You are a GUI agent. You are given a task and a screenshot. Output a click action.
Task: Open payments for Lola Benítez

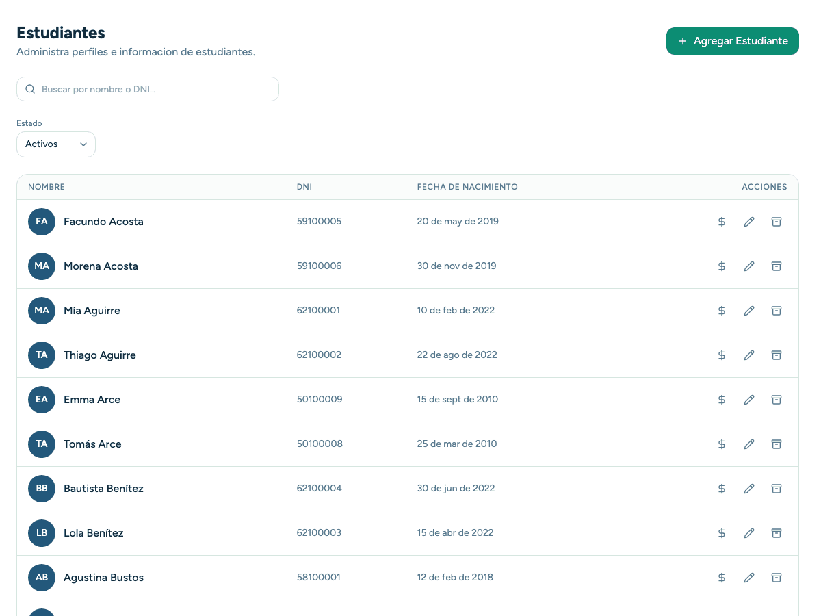click(x=722, y=533)
